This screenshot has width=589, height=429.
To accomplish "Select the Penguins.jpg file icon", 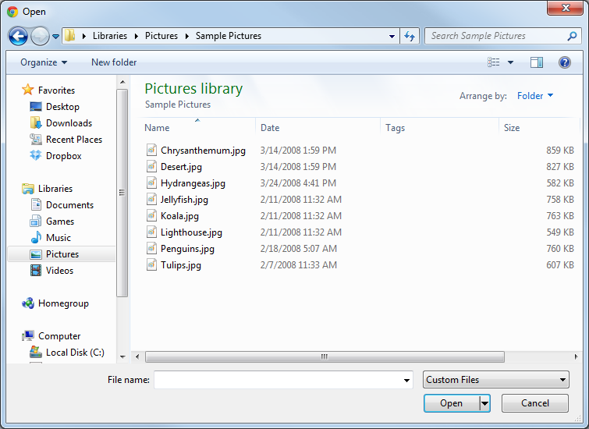I will pyautogui.click(x=151, y=248).
